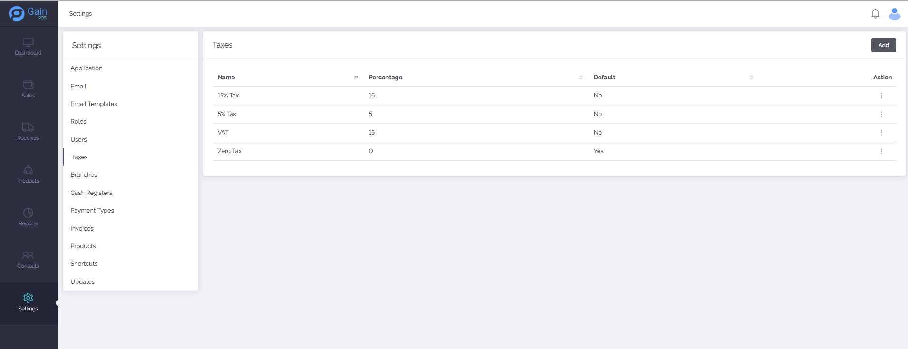Click the notification bell icon
This screenshot has width=908, height=349.
click(875, 14)
